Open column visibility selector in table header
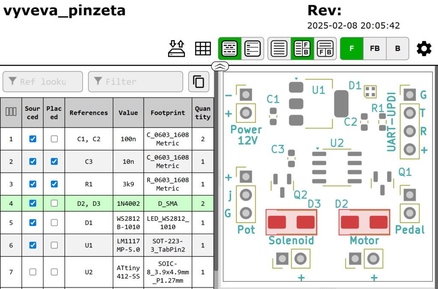438x289 pixels. (x=11, y=112)
